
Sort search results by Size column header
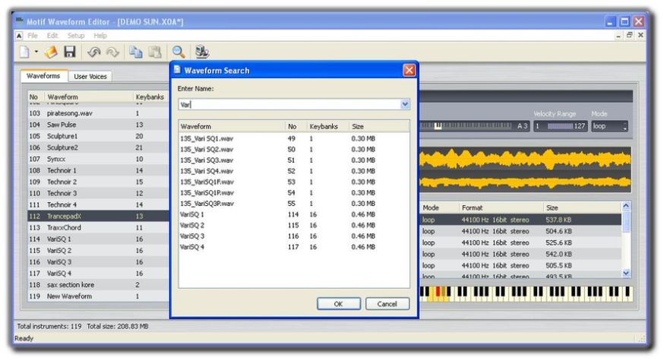click(x=378, y=126)
